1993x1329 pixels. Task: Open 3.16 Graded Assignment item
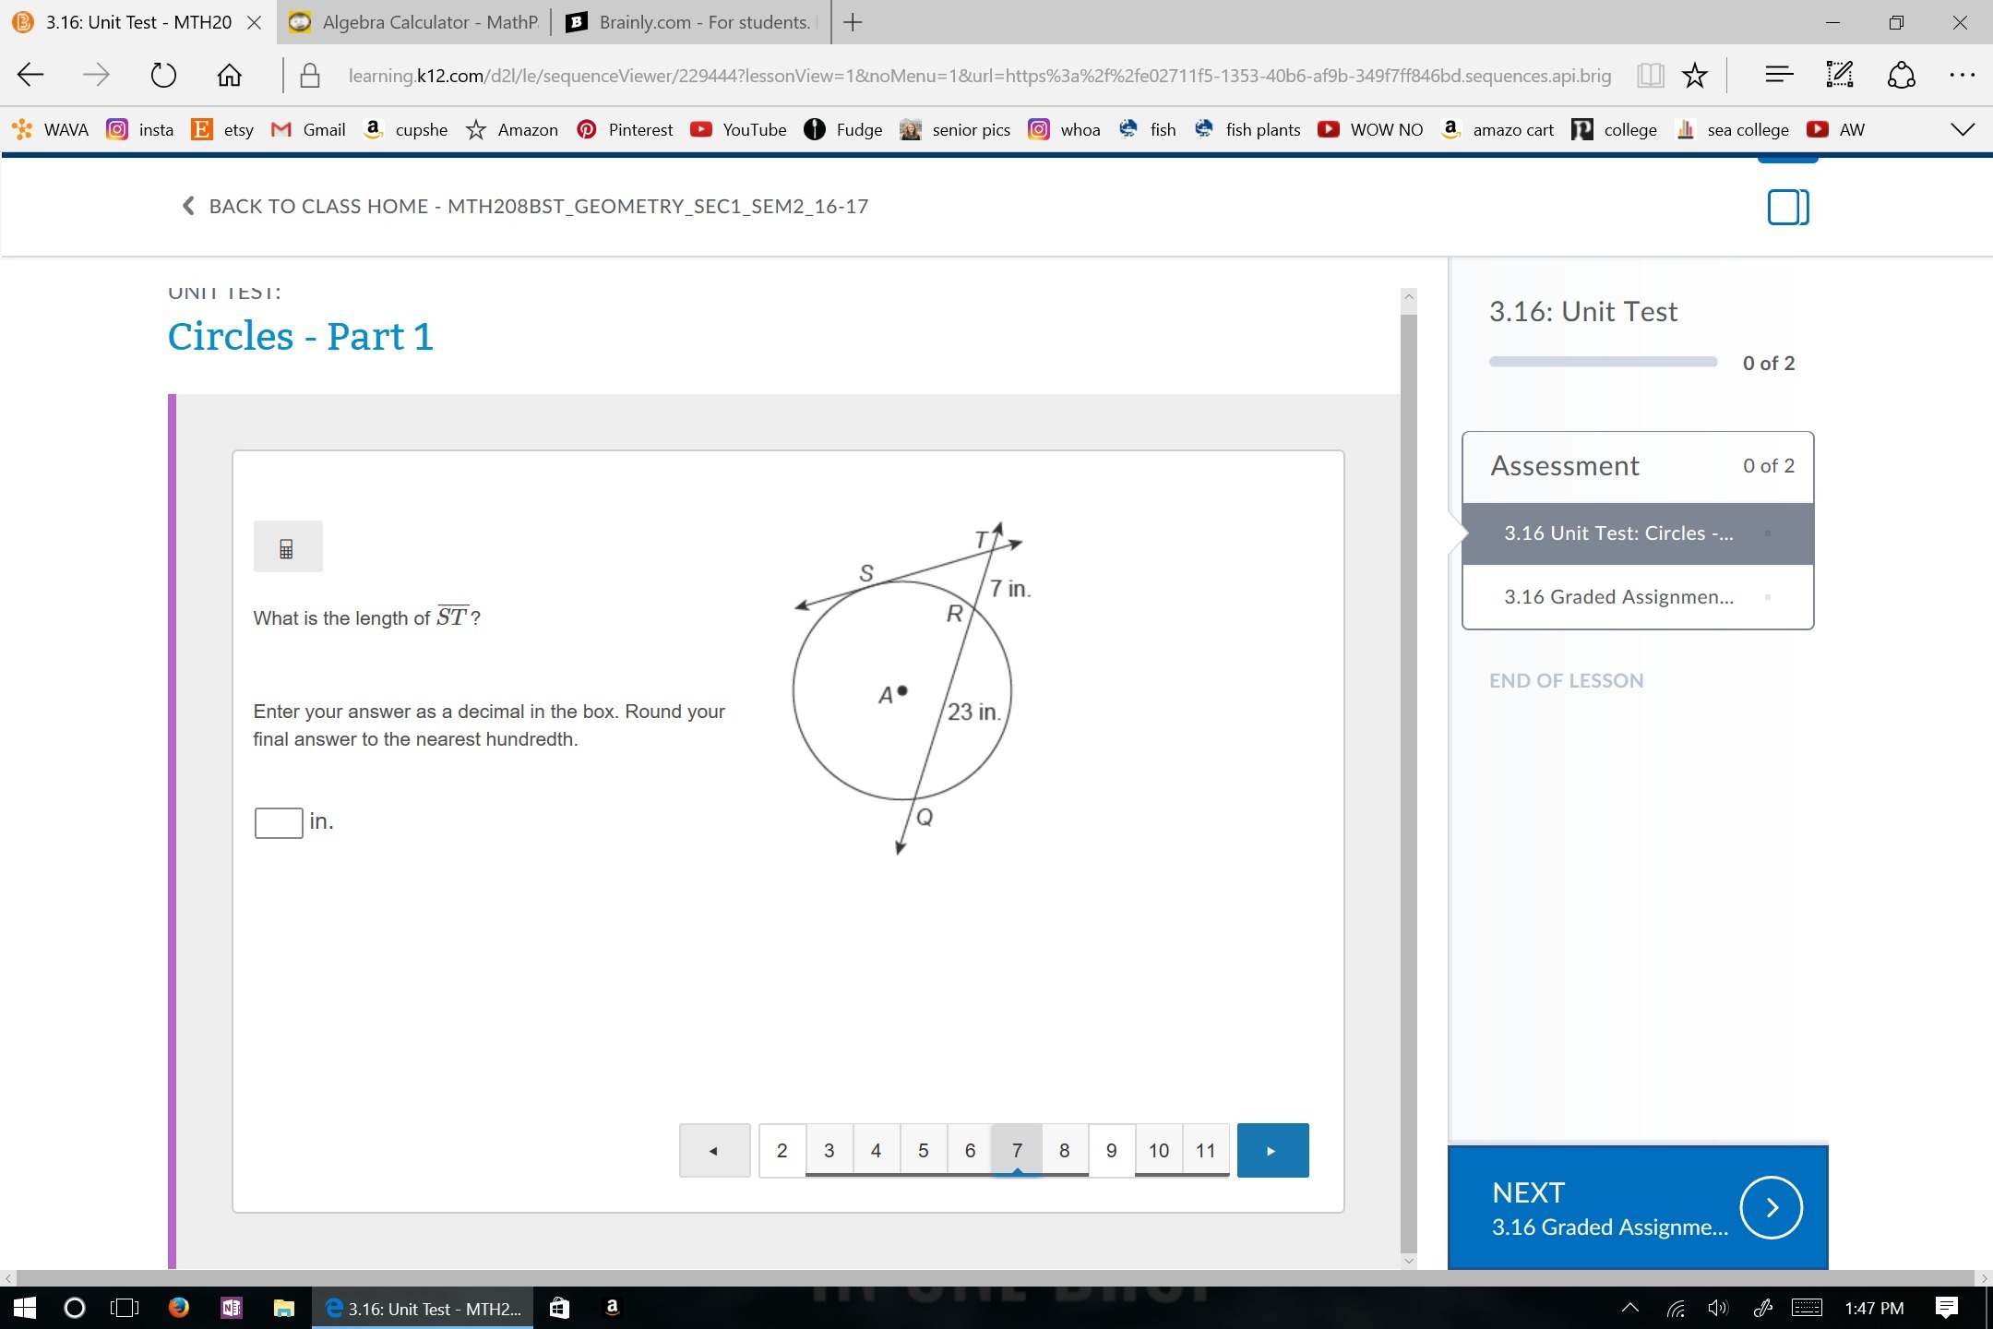(1618, 597)
